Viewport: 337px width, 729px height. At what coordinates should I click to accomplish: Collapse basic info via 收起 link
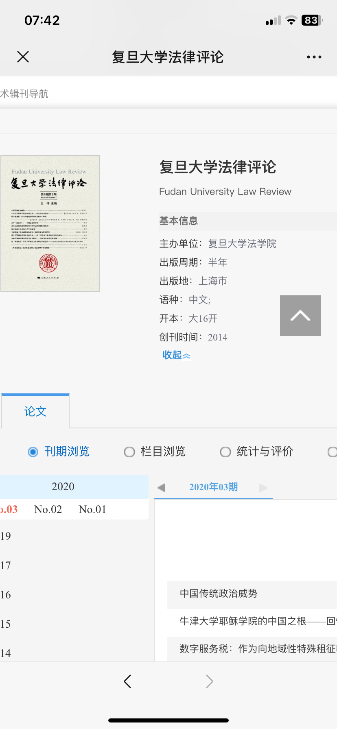176,355
